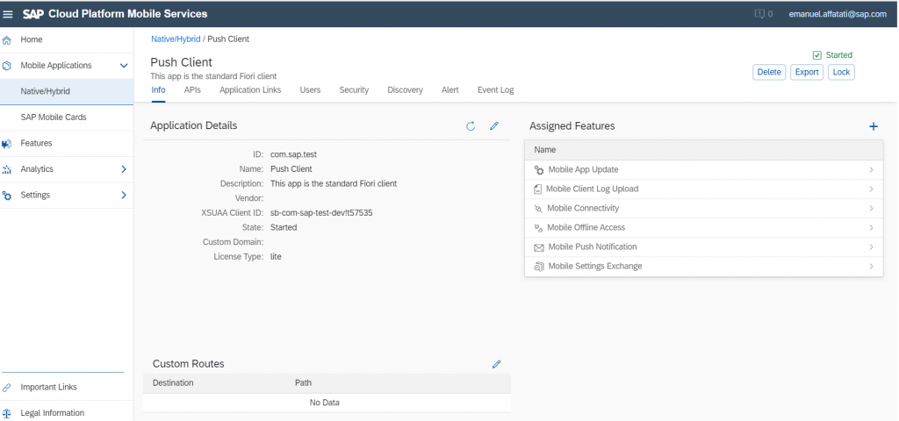
Task: Click the Mobile Applications cube icon
Action: 7,66
